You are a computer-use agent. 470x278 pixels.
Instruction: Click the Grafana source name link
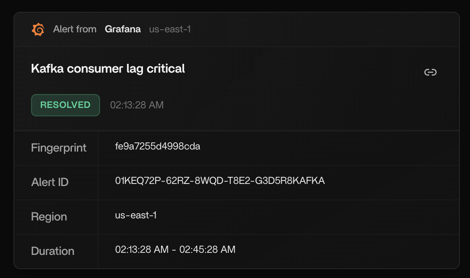pos(122,29)
